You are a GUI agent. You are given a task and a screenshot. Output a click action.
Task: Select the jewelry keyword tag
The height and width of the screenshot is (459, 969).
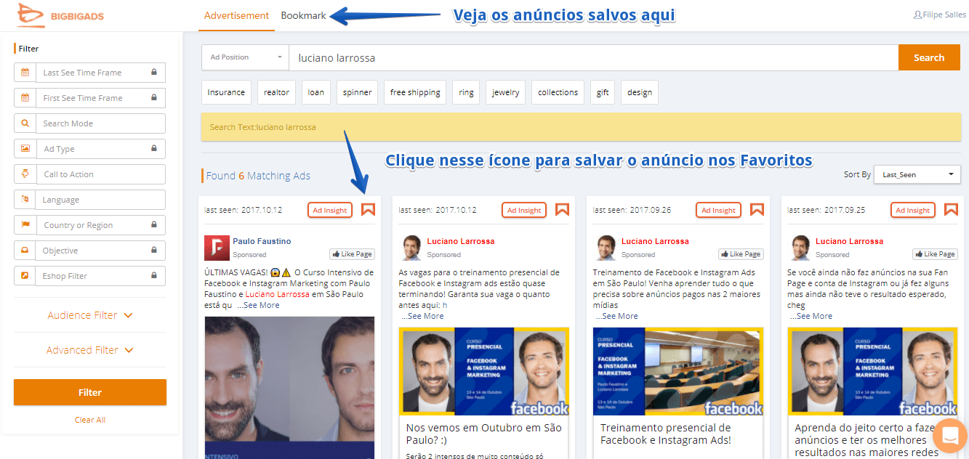505,92
